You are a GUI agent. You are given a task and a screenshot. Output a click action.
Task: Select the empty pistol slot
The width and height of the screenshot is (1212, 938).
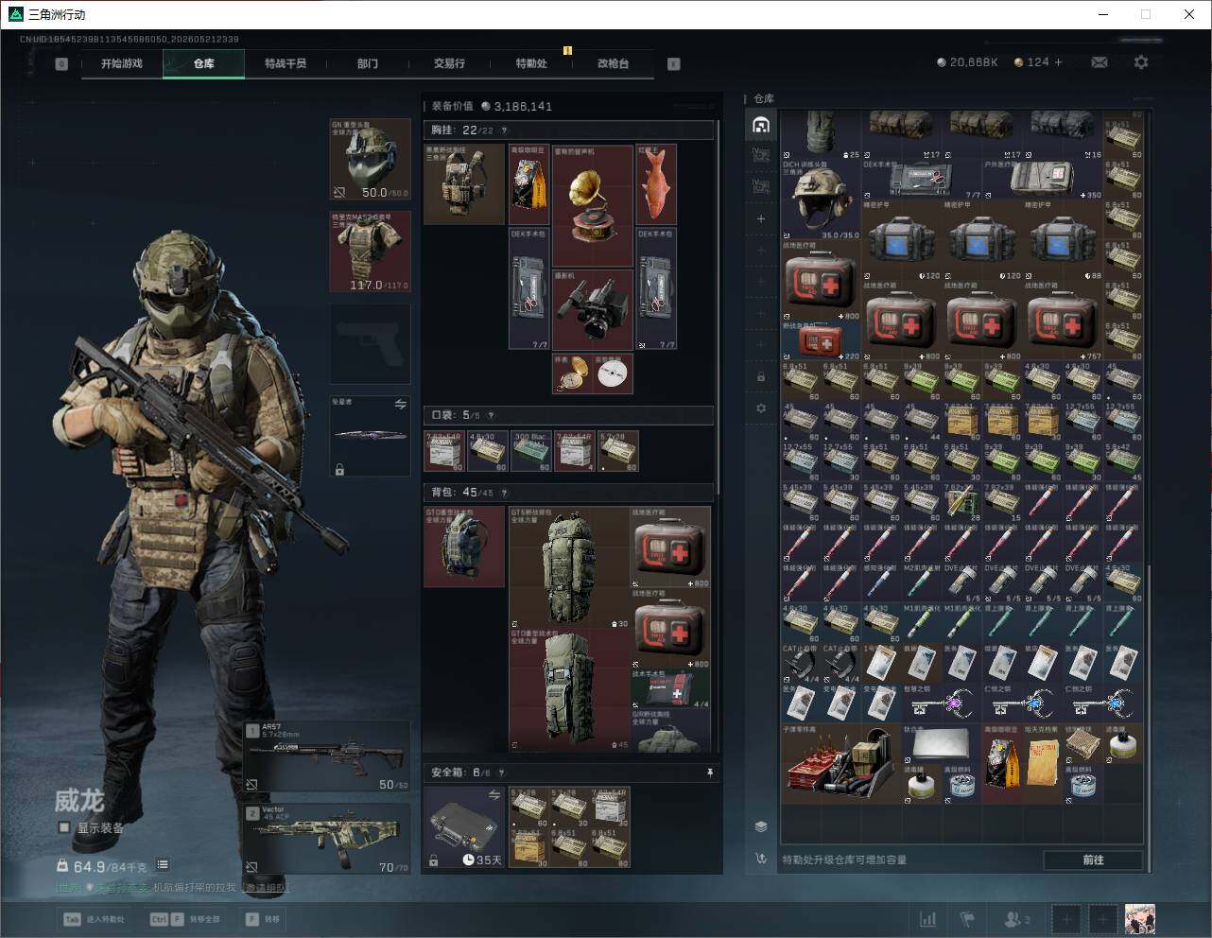tap(370, 344)
